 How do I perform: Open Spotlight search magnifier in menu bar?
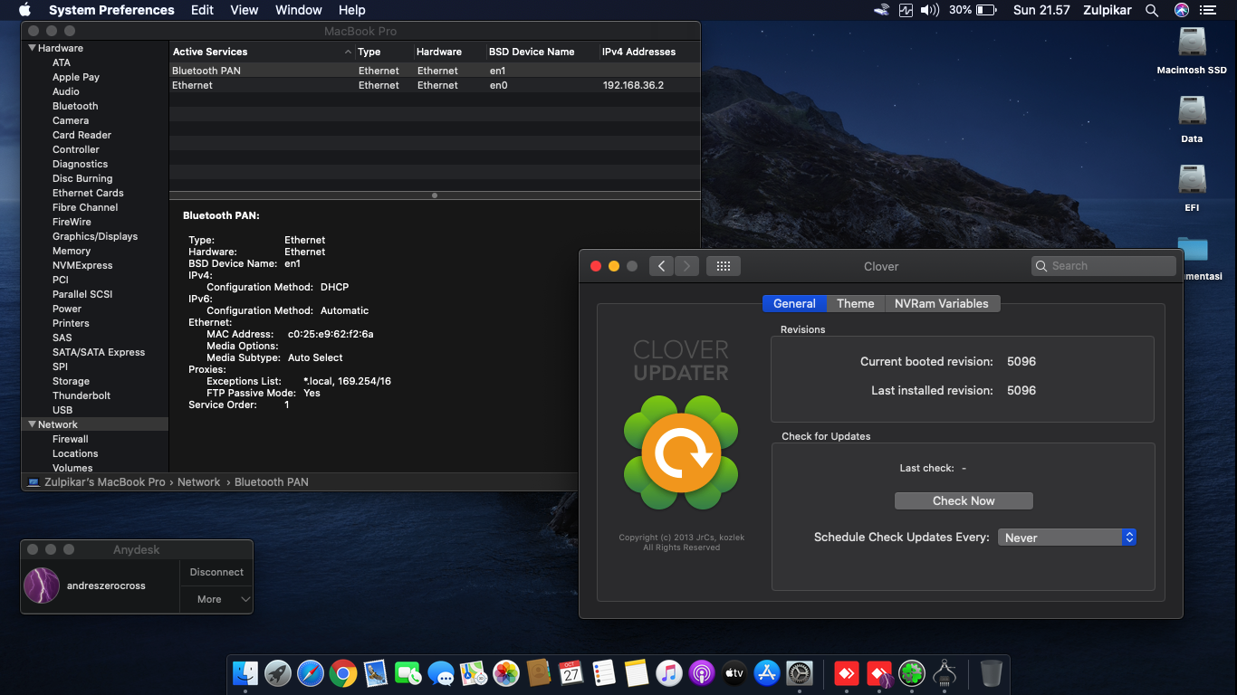click(x=1152, y=10)
